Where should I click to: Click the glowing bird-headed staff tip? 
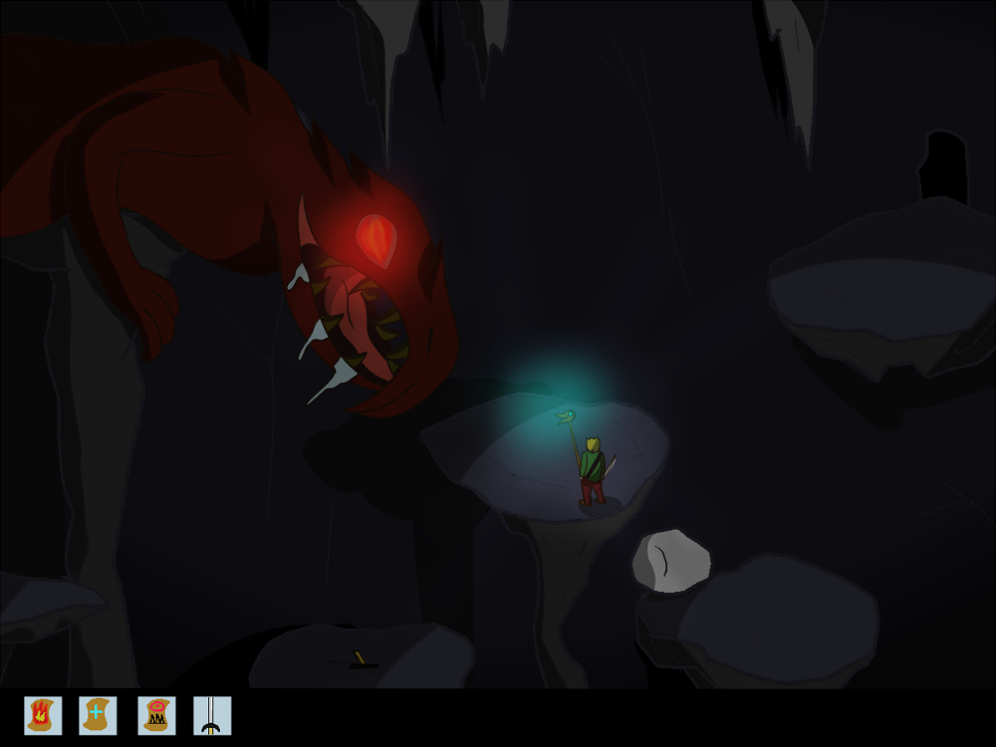coord(566,416)
